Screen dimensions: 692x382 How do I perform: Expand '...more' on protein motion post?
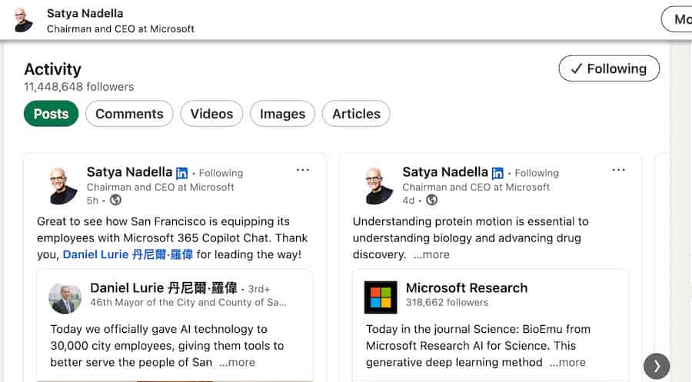click(431, 254)
